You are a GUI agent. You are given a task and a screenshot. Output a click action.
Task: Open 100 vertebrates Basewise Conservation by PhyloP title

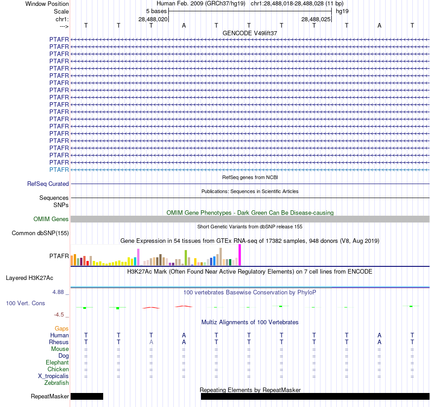tap(250, 293)
